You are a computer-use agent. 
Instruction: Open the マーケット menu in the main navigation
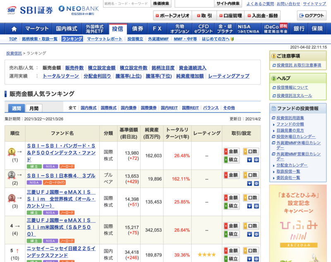37,29
